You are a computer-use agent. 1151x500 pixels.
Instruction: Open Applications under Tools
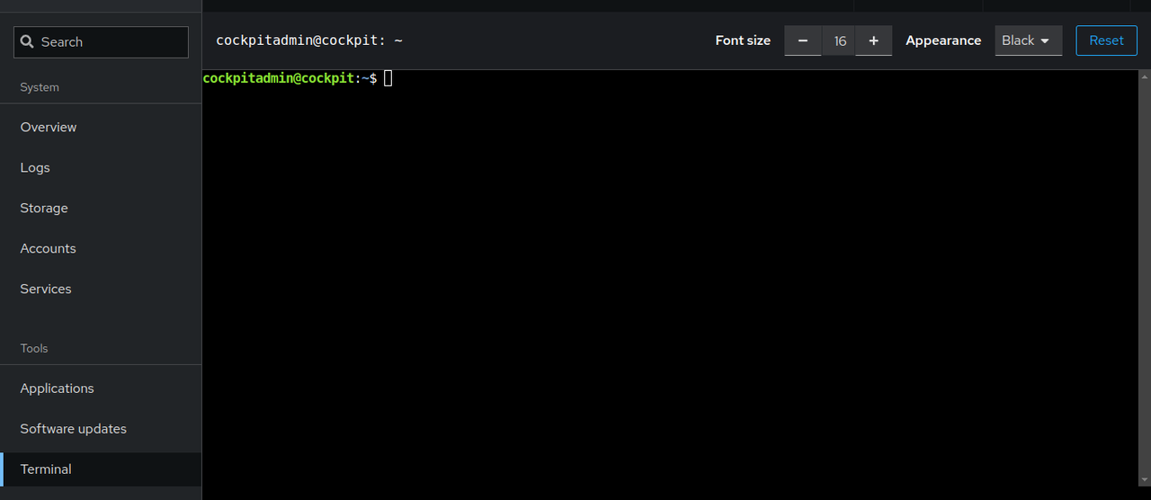(x=101, y=388)
